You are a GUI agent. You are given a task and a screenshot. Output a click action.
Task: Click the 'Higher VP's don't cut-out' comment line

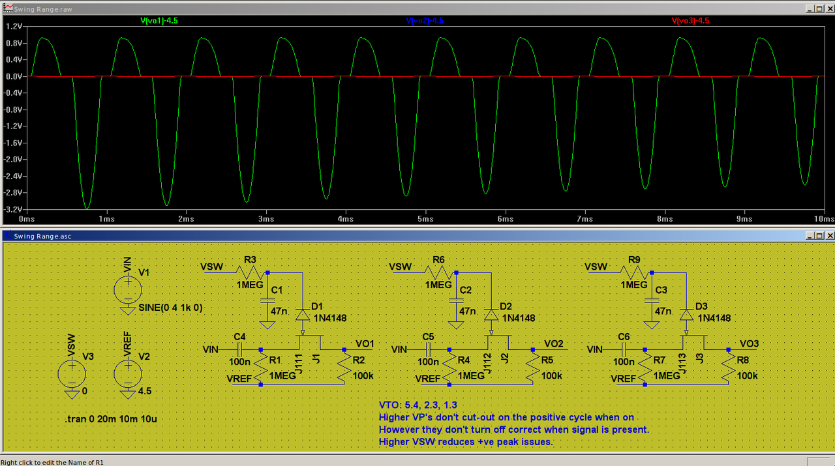[x=506, y=417]
